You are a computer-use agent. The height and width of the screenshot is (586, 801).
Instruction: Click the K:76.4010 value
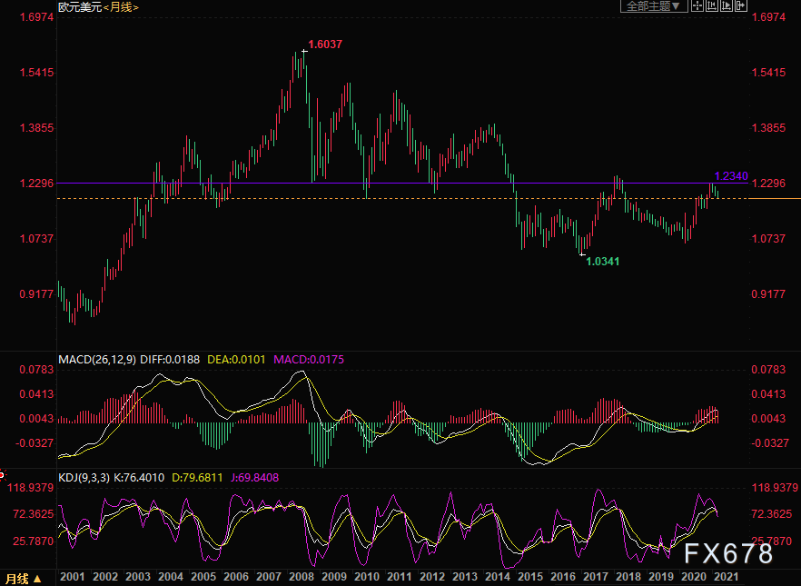click(139, 478)
